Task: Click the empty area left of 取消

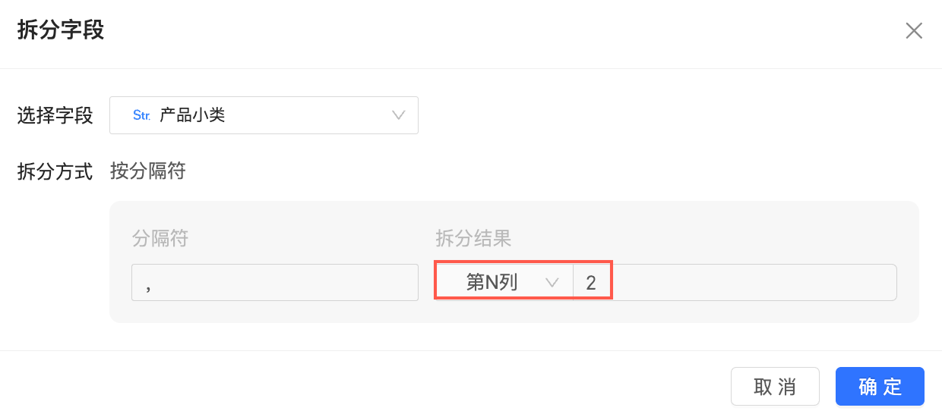Action: pos(365,387)
